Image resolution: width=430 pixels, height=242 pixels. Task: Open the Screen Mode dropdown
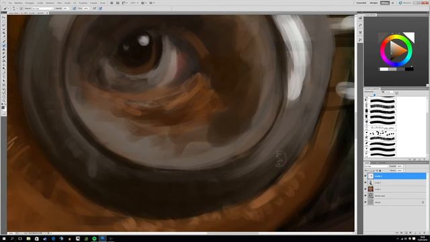click(x=152, y=3)
